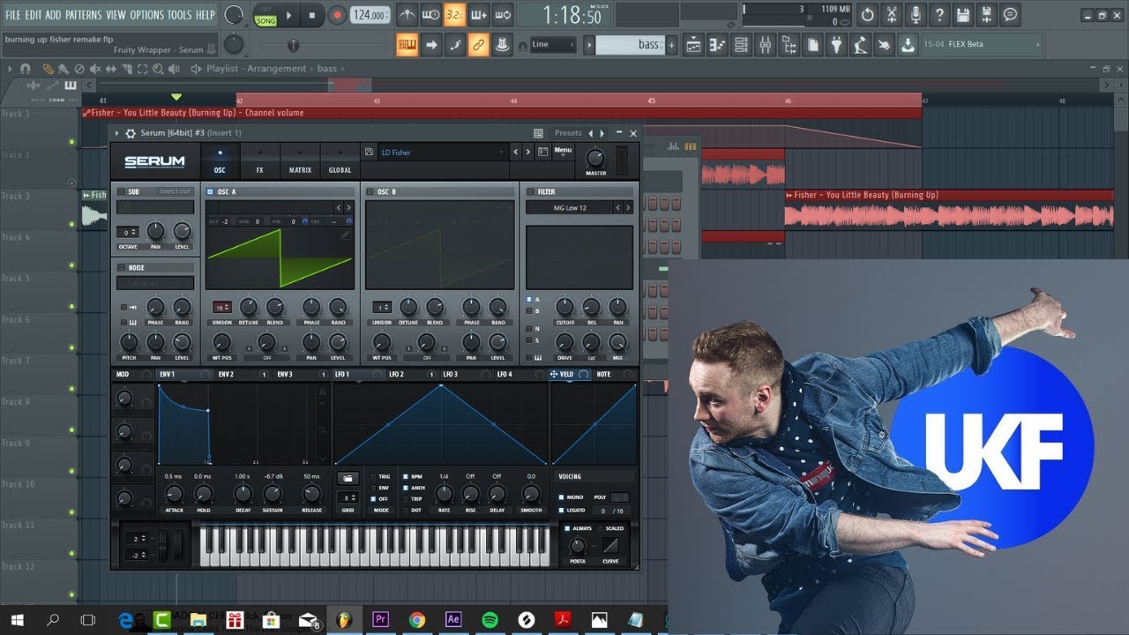Click the undo history icon
The width and height of the screenshot is (1129, 635).
868,15
